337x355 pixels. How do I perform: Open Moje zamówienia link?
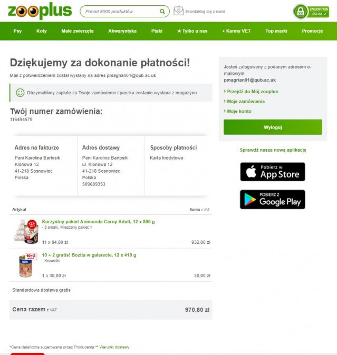tap(244, 102)
